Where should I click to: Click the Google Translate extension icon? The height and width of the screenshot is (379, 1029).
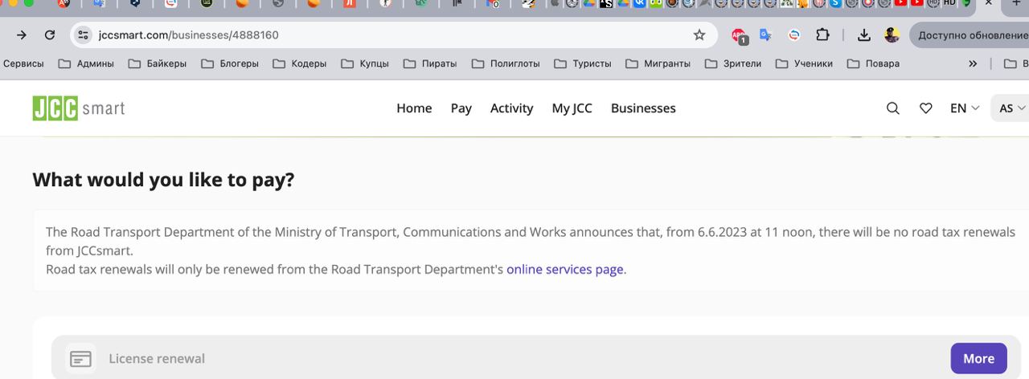tap(765, 35)
